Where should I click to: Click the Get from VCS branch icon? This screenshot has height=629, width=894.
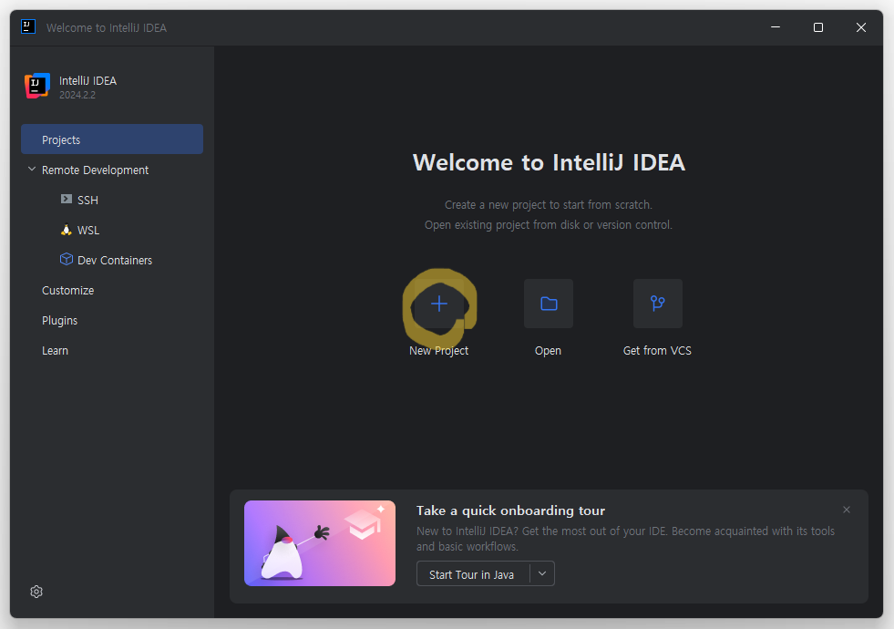[x=657, y=304]
